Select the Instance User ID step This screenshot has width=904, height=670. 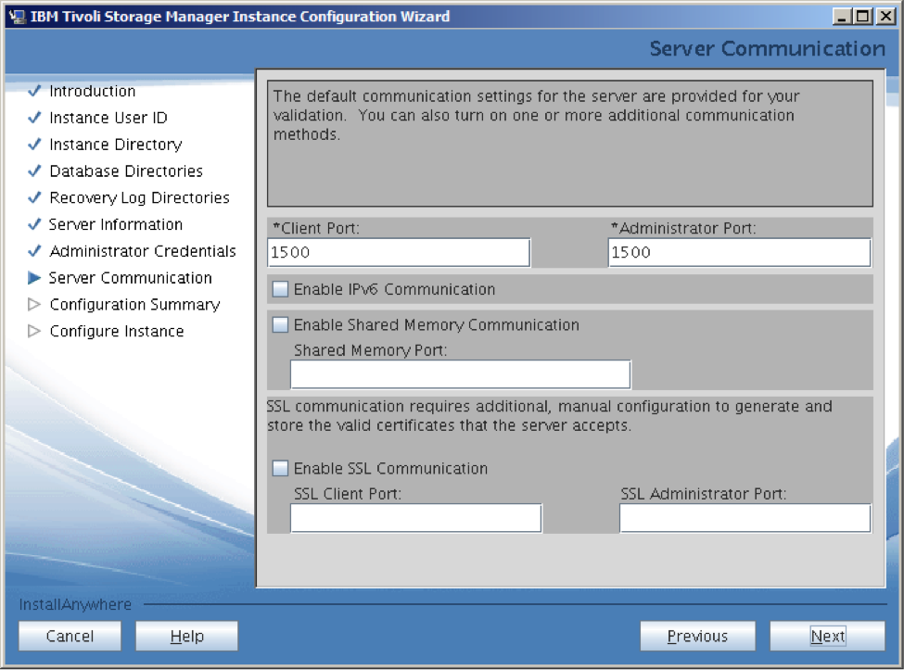coord(108,118)
